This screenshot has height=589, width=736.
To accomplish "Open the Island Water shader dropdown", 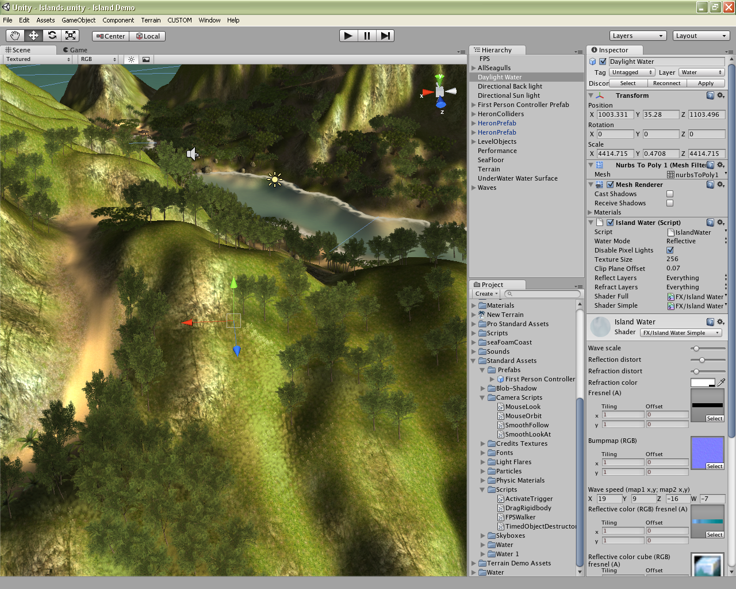I will (681, 333).
